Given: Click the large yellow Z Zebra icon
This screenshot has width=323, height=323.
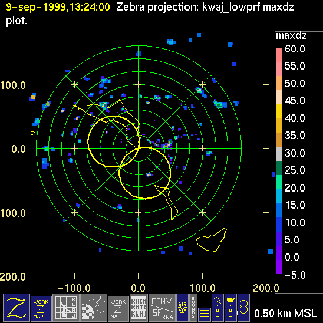Looking at the screenshot, I should click(x=17, y=308).
